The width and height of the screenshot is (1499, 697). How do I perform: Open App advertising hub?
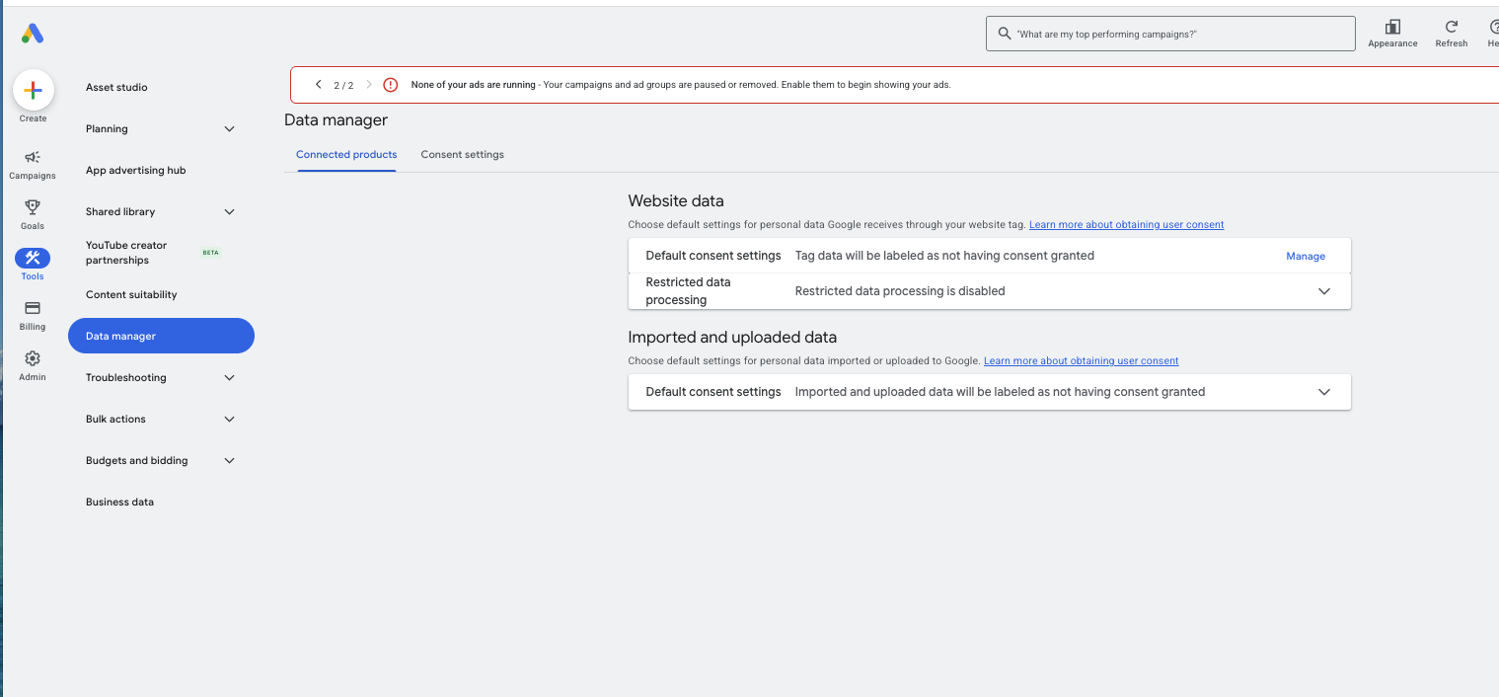click(135, 171)
